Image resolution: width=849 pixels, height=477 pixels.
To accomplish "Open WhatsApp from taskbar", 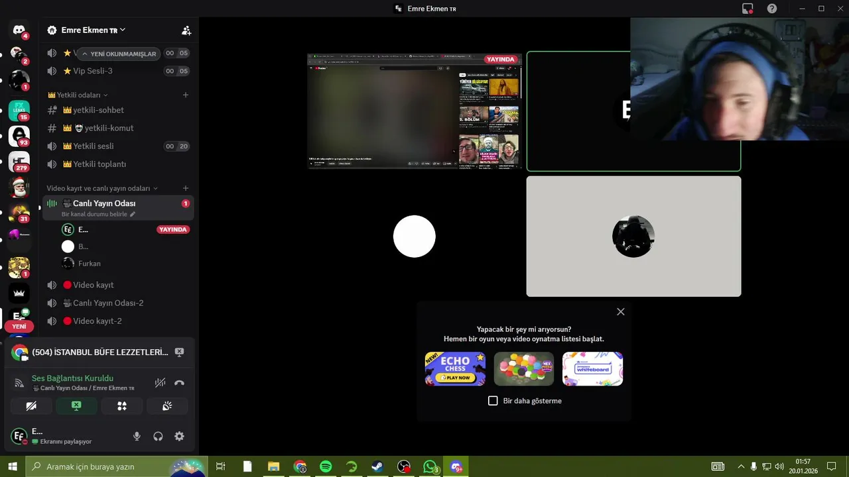I will (430, 466).
